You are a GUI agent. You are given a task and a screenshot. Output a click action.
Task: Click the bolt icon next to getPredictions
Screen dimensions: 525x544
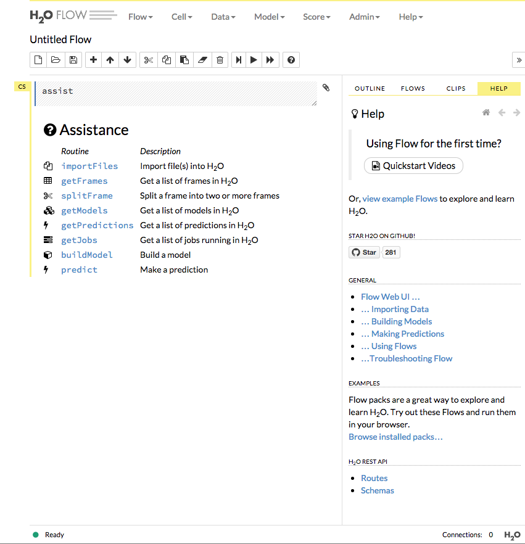point(46,226)
